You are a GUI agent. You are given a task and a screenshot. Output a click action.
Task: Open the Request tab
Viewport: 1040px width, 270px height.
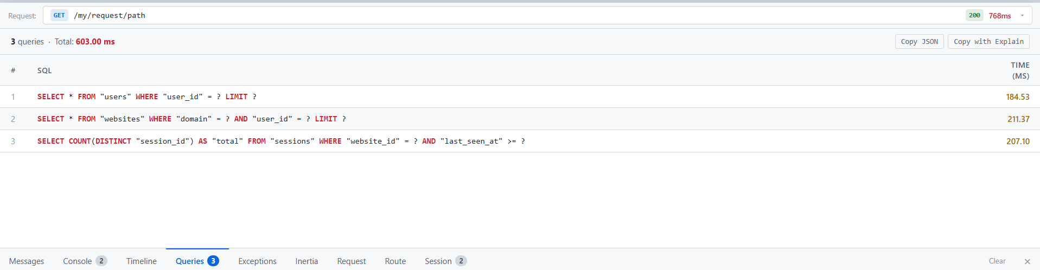pyautogui.click(x=352, y=261)
